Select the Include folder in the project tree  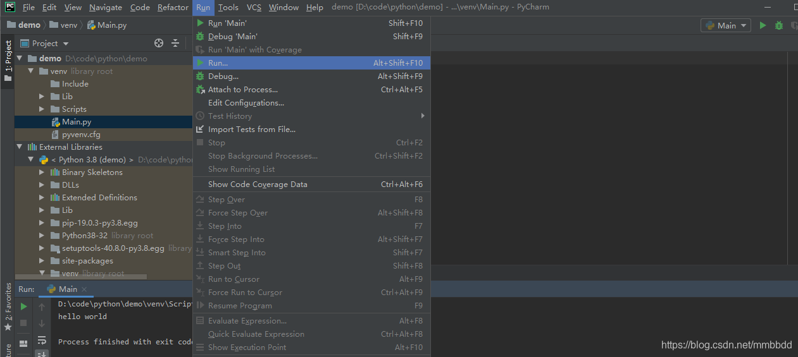click(x=104, y=83)
